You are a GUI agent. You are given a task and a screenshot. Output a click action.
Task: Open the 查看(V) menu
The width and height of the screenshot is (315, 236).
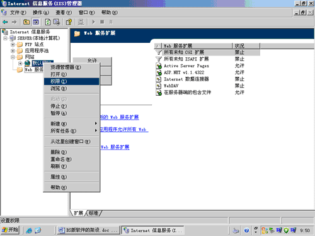[64, 13]
